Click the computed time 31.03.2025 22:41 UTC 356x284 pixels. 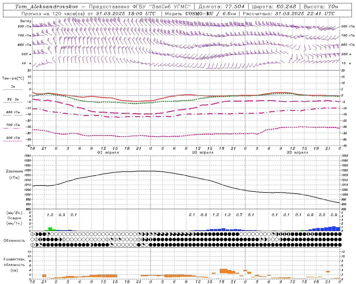305,14
